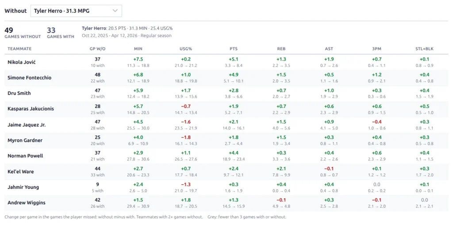Sort by TEAMMATE column header
453x225 pixels.
coord(19,49)
